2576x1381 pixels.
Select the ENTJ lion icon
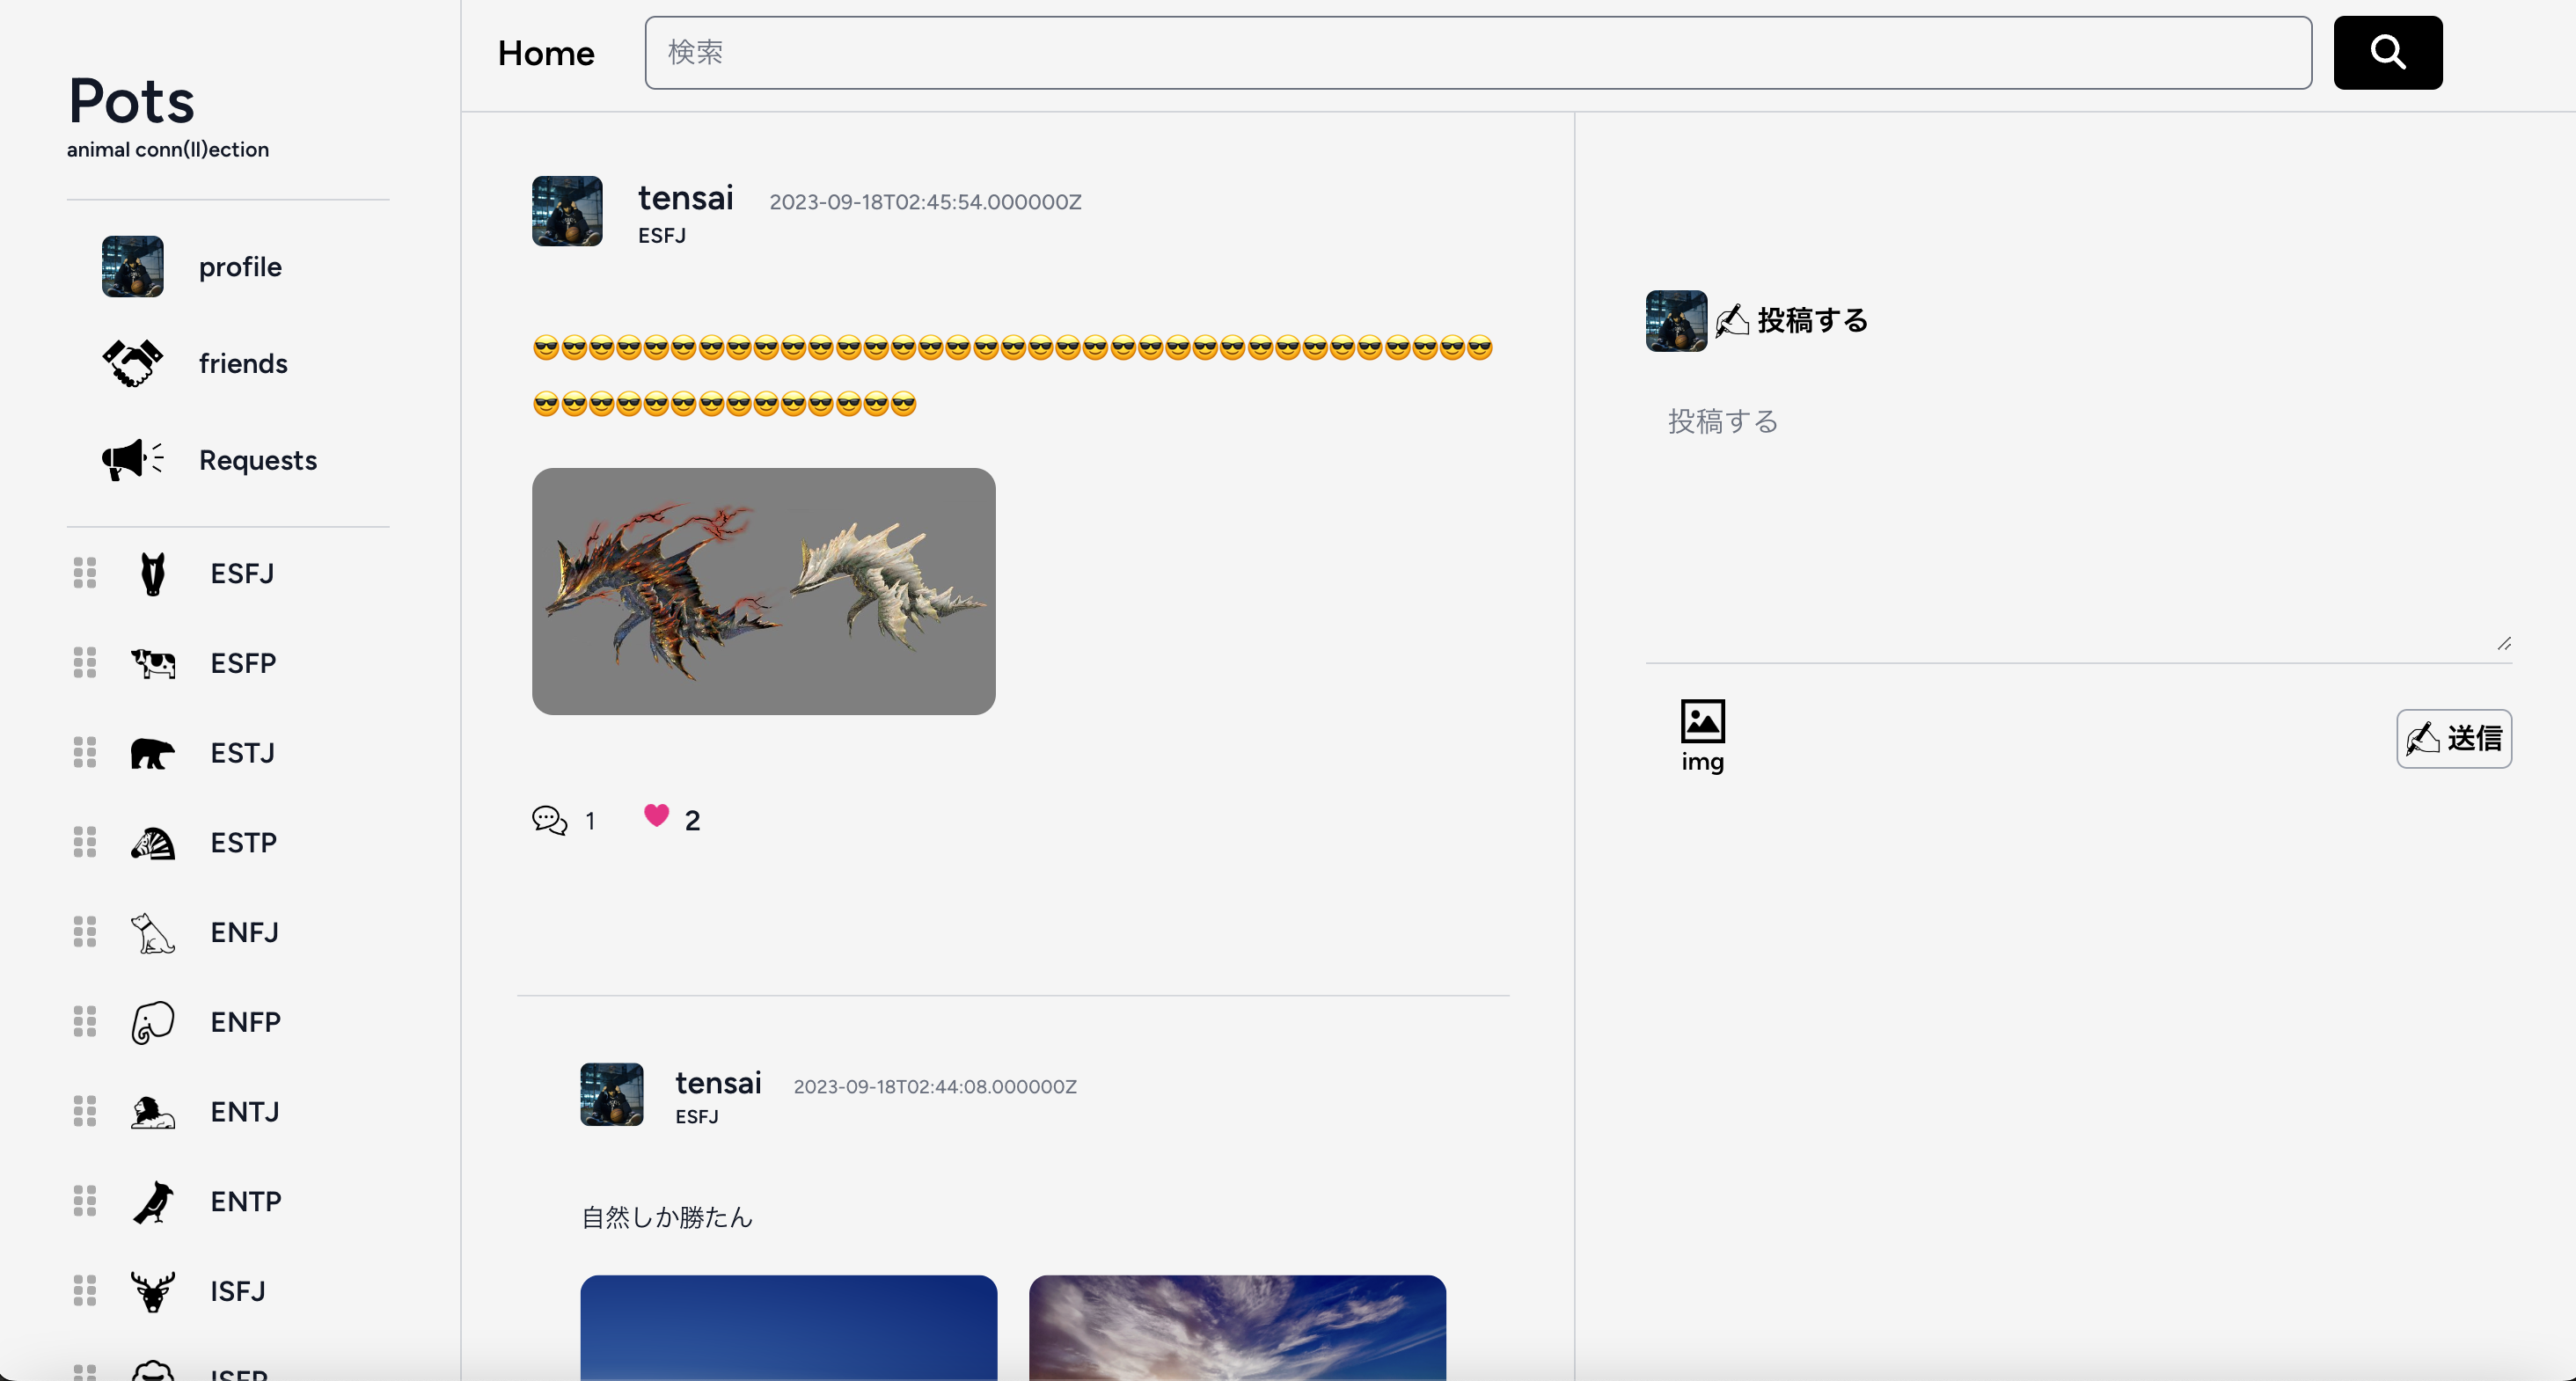pyautogui.click(x=153, y=1112)
